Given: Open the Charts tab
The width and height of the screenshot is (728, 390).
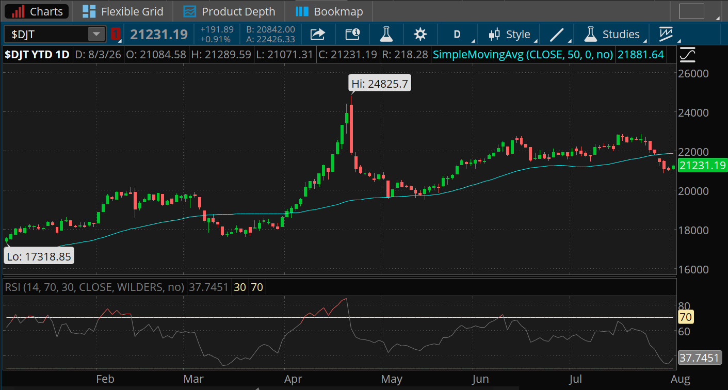Looking at the screenshot, I should point(36,11).
